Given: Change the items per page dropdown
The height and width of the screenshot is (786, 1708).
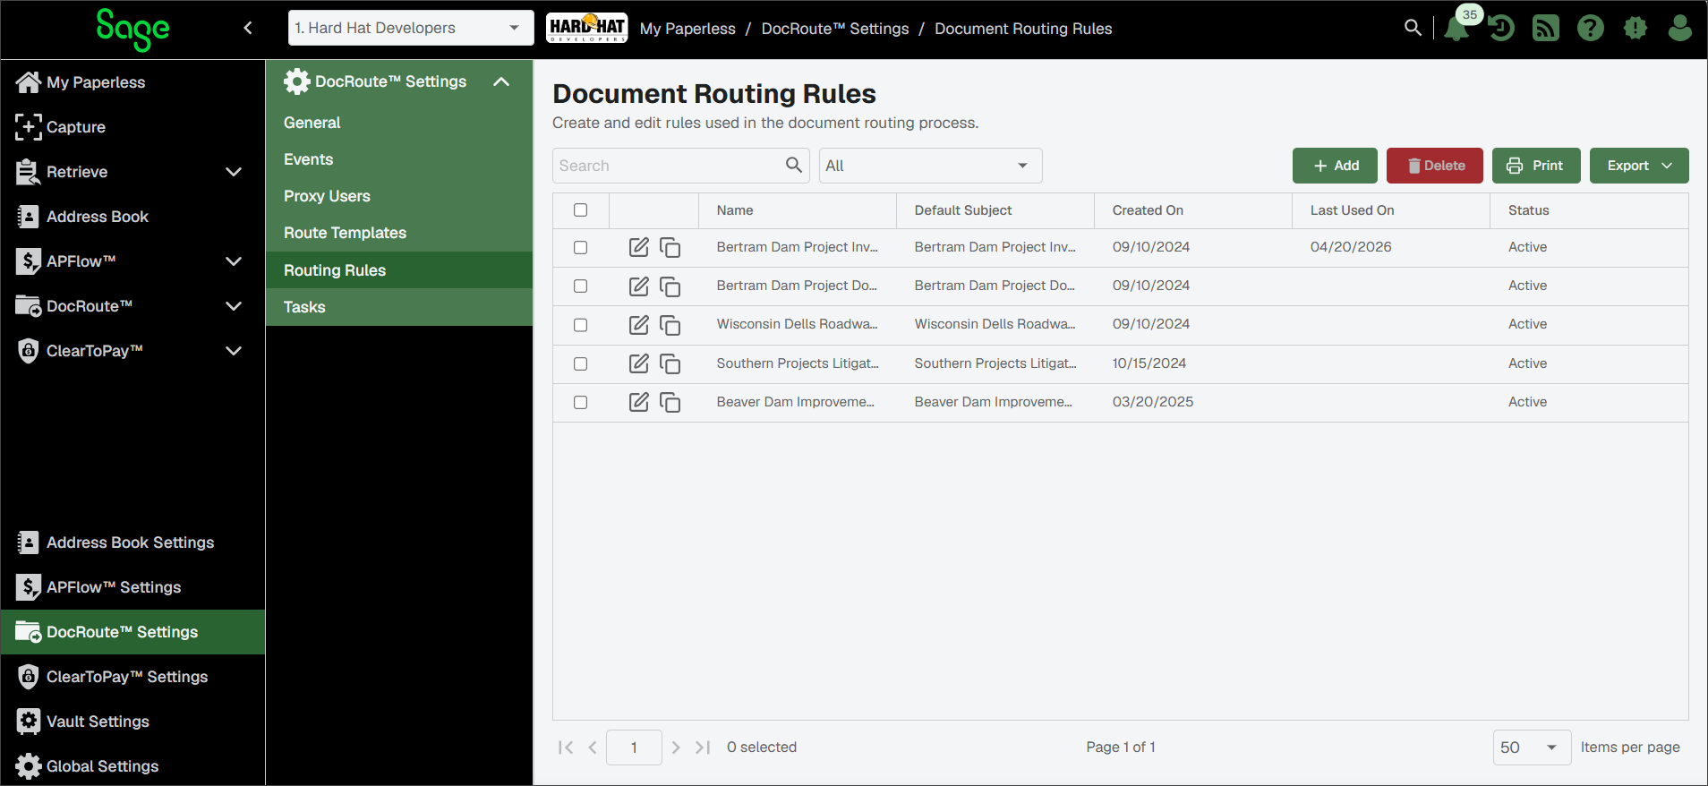Looking at the screenshot, I should [1532, 748].
